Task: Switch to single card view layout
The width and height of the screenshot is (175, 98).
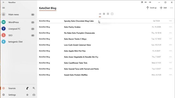Action: coord(112,14)
